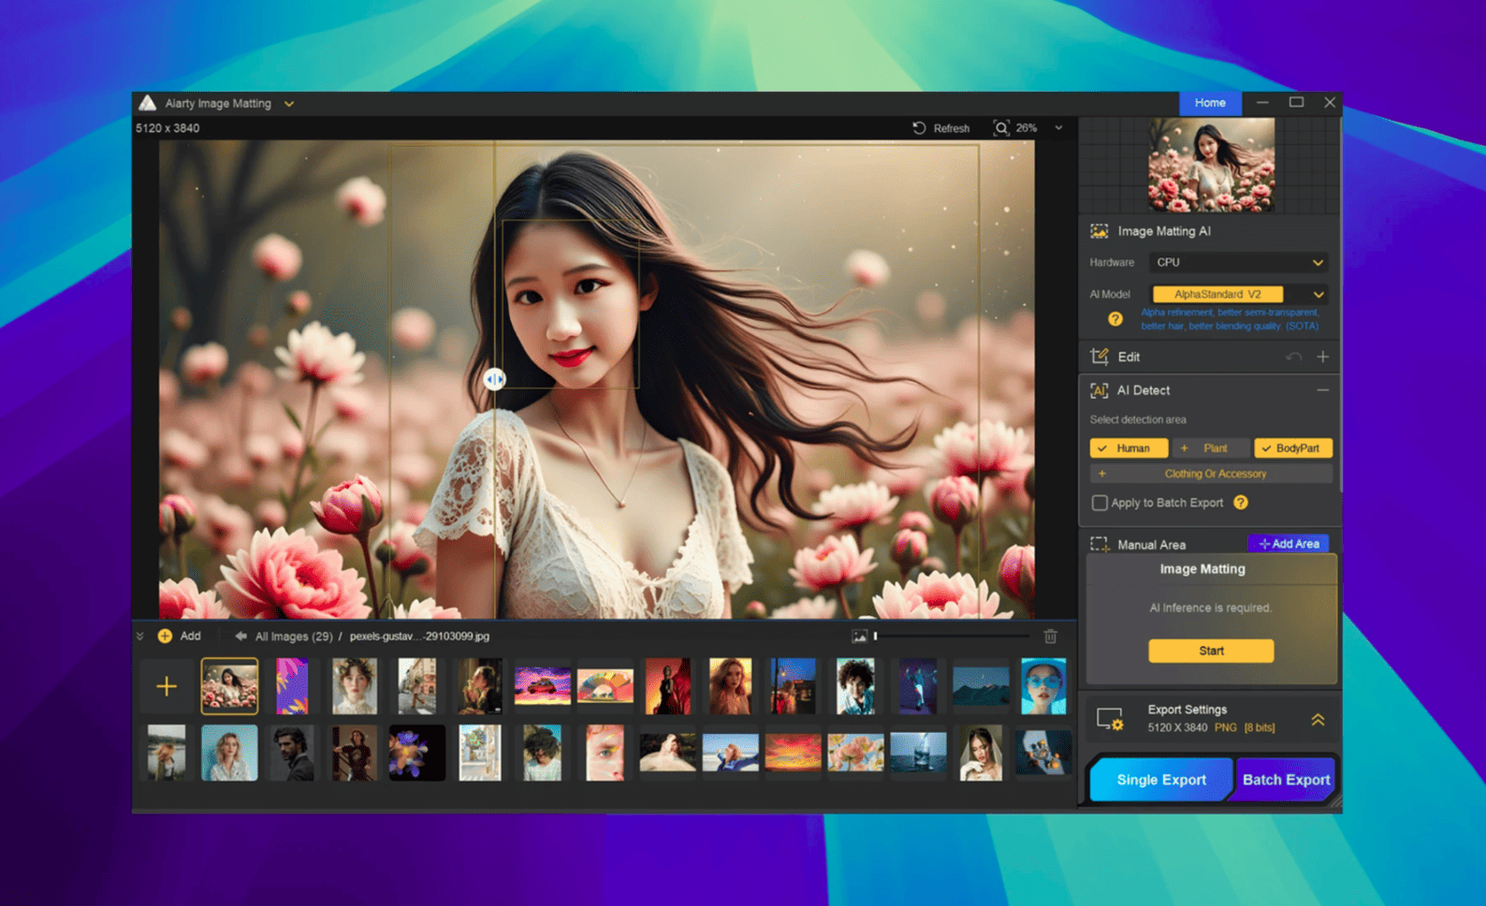
Task: Click the Edit panel icon
Action: [x=1100, y=357]
